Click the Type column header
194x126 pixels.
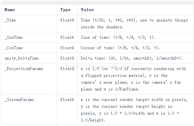pos(65,10)
